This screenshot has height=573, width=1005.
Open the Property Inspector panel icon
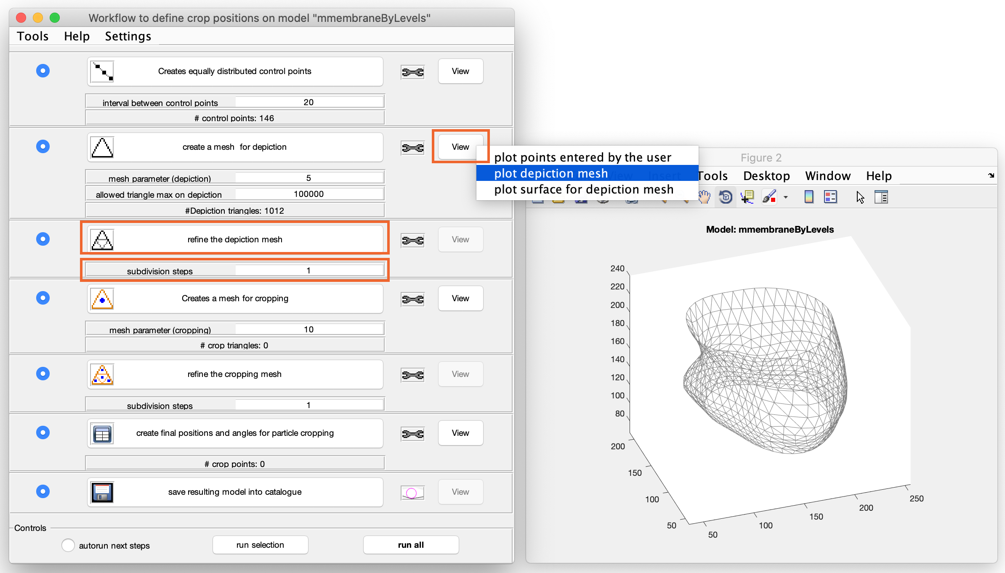pos(881,197)
